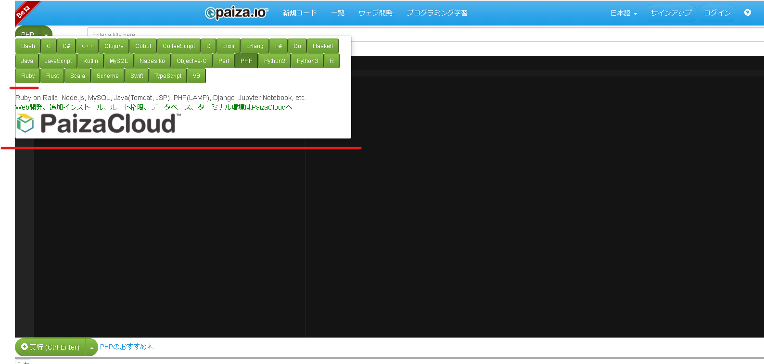Open プログラミング学習 in navigation bar
This screenshot has width=764, height=364.
coord(437,13)
